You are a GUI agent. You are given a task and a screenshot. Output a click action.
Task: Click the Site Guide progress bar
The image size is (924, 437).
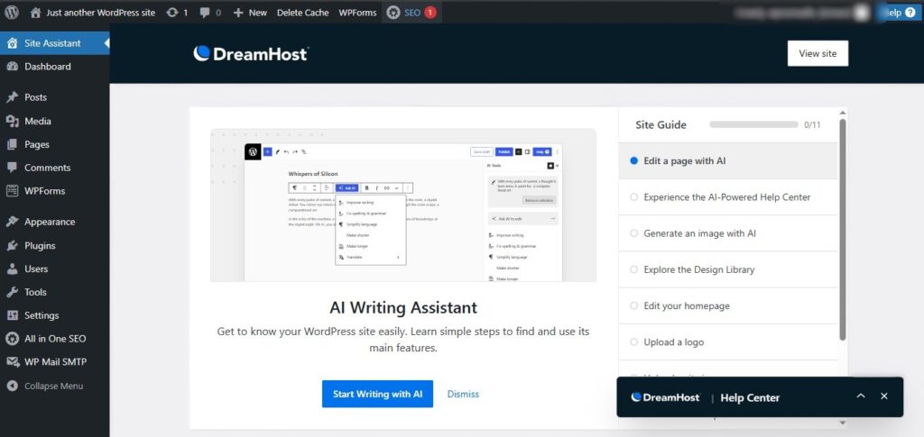click(x=753, y=124)
